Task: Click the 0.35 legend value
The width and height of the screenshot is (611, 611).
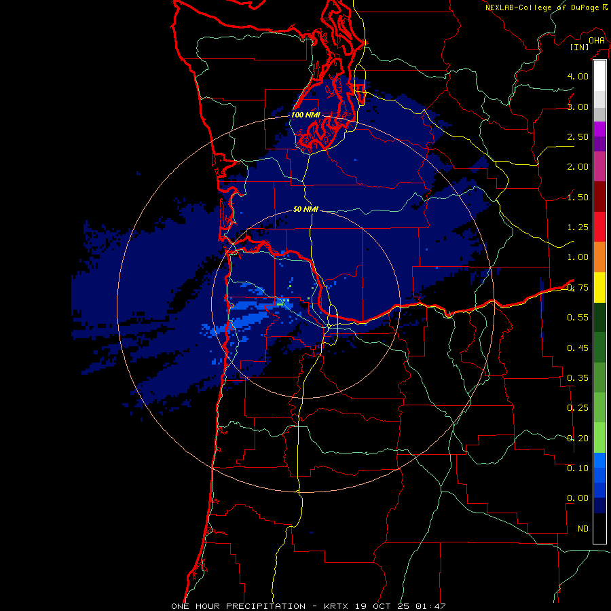Action: coord(578,378)
